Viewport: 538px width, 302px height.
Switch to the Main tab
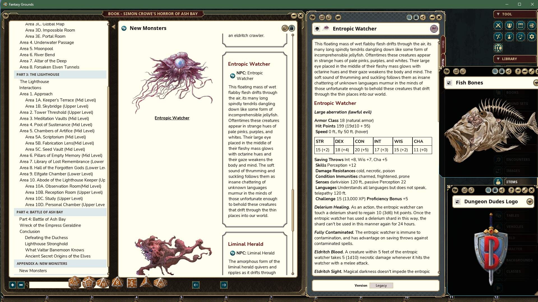pos(443,45)
